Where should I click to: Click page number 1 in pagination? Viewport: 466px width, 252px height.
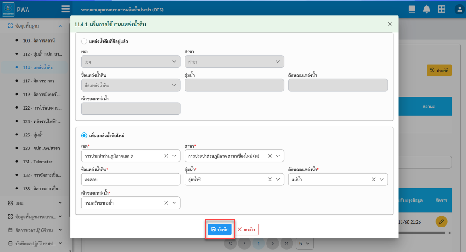click(x=259, y=243)
